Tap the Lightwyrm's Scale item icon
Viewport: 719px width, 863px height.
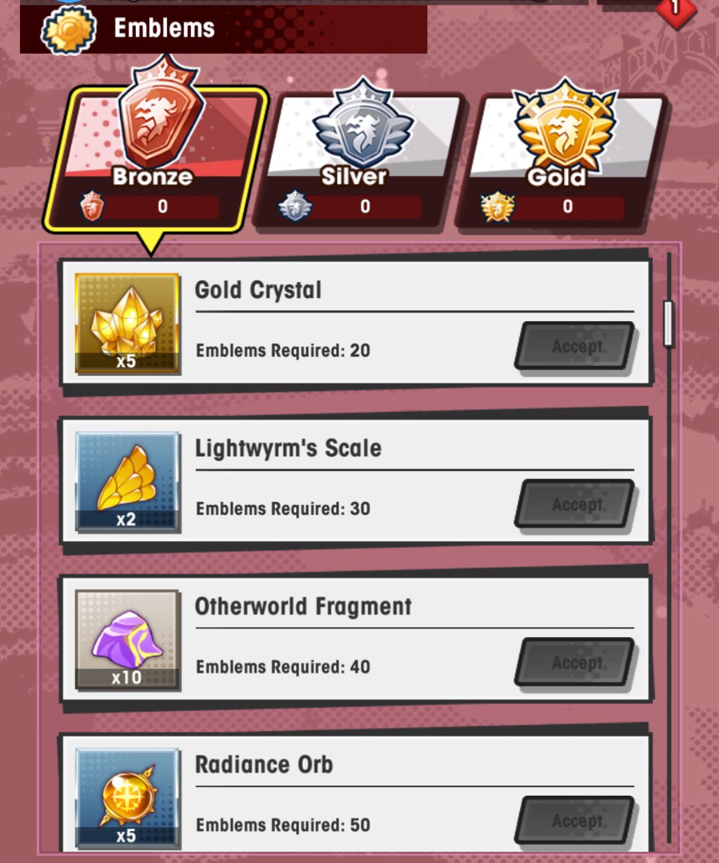pyautogui.click(x=127, y=481)
